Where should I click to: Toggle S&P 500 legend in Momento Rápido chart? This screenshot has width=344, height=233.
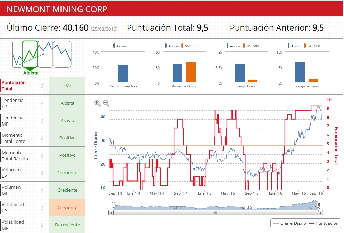(x=189, y=46)
